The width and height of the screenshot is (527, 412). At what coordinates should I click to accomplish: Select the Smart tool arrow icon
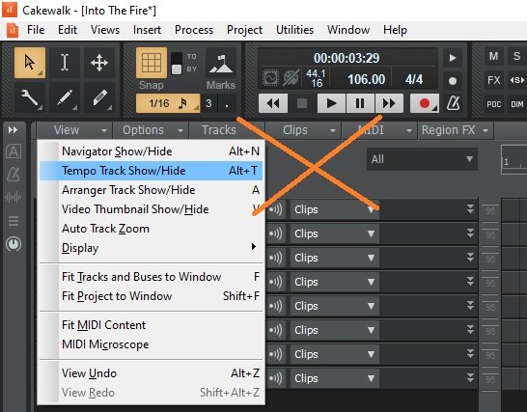pos(30,63)
